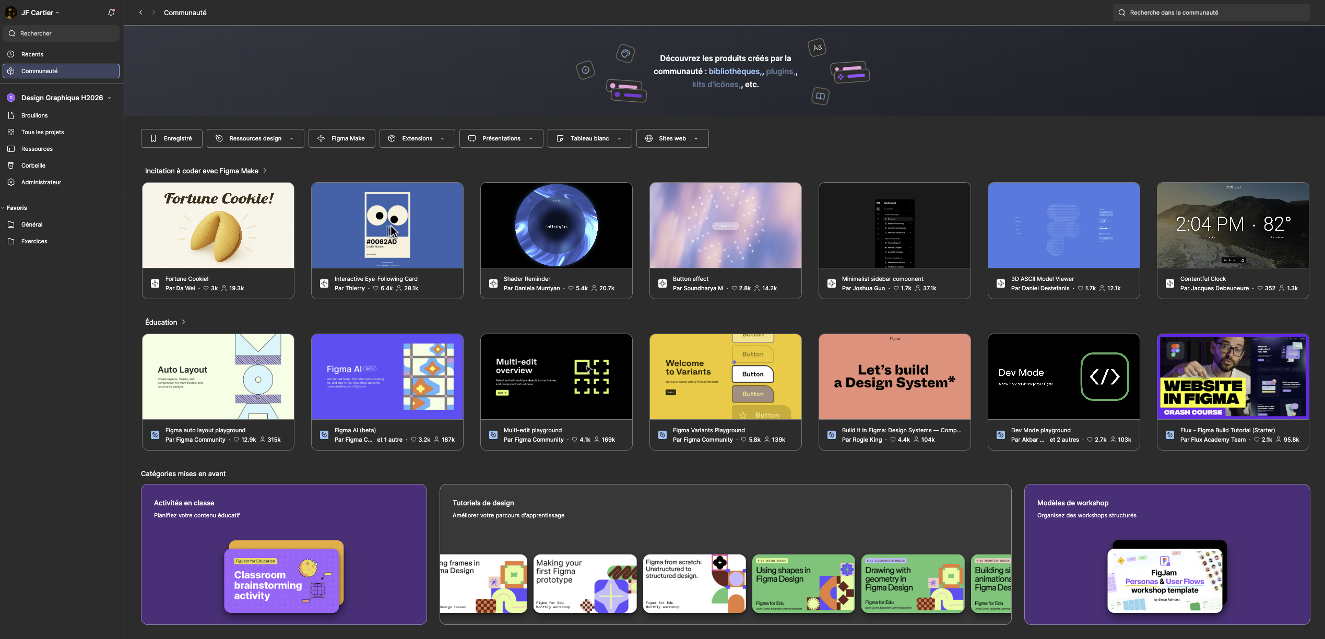Open Récents in the sidebar

pyautogui.click(x=32, y=54)
